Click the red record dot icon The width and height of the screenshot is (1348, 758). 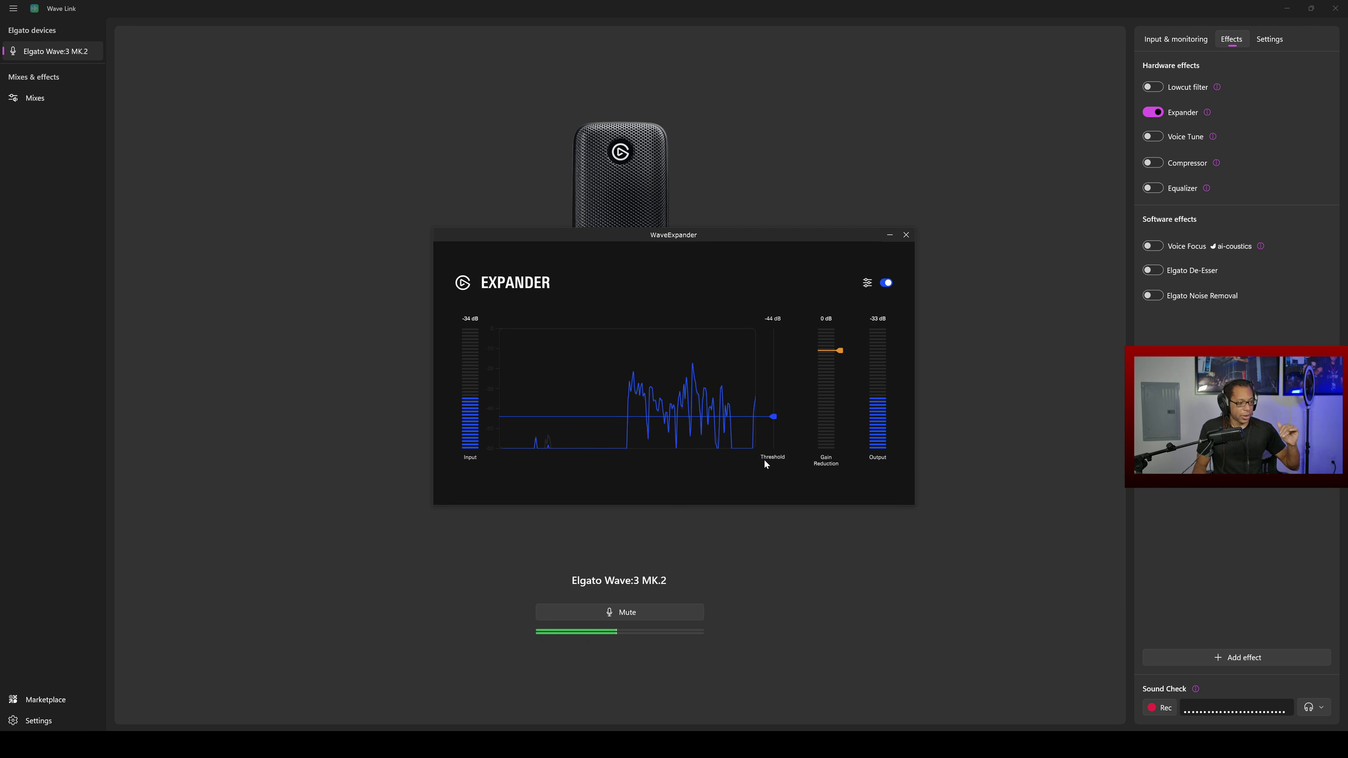[x=1152, y=707]
